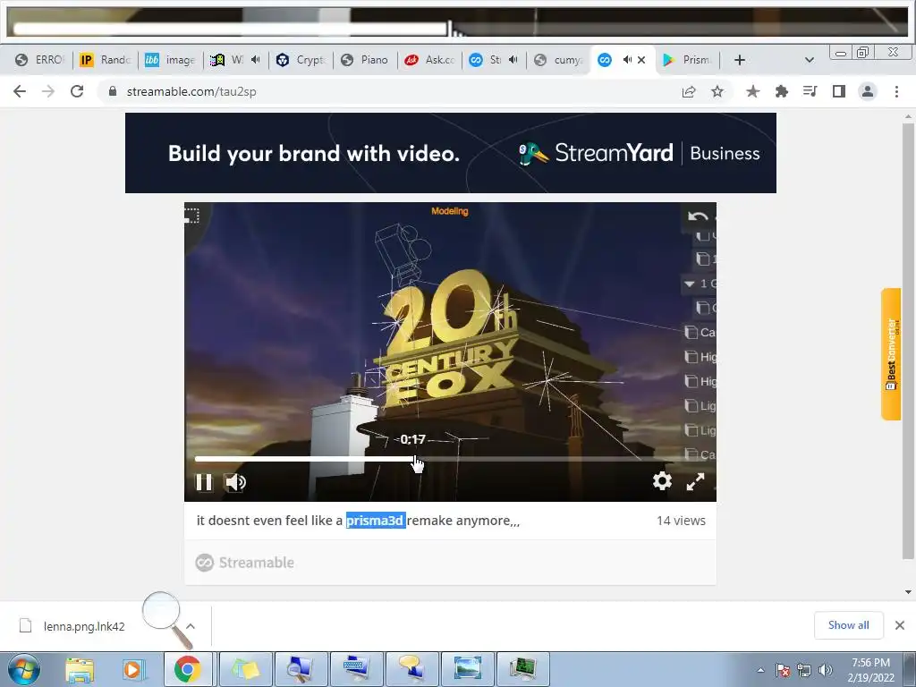Open the Extensions puzzle icon
Image resolution: width=916 pixels, height=687 pixels.
tap(781, 91)
